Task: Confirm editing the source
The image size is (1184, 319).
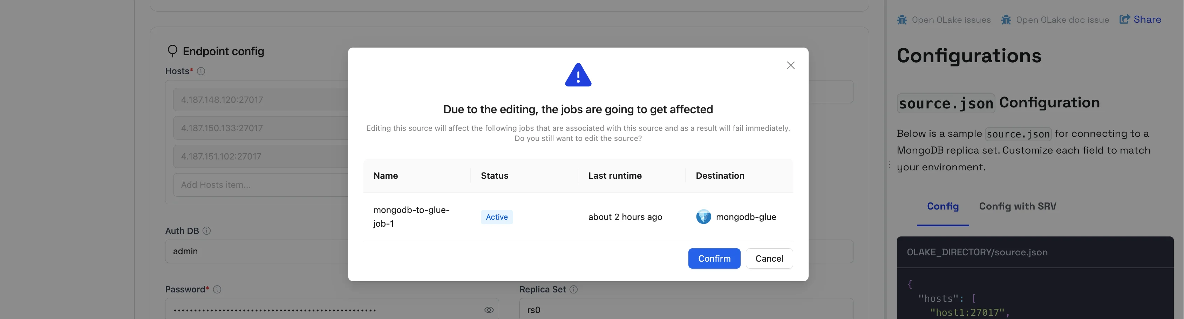Action: 714,258
